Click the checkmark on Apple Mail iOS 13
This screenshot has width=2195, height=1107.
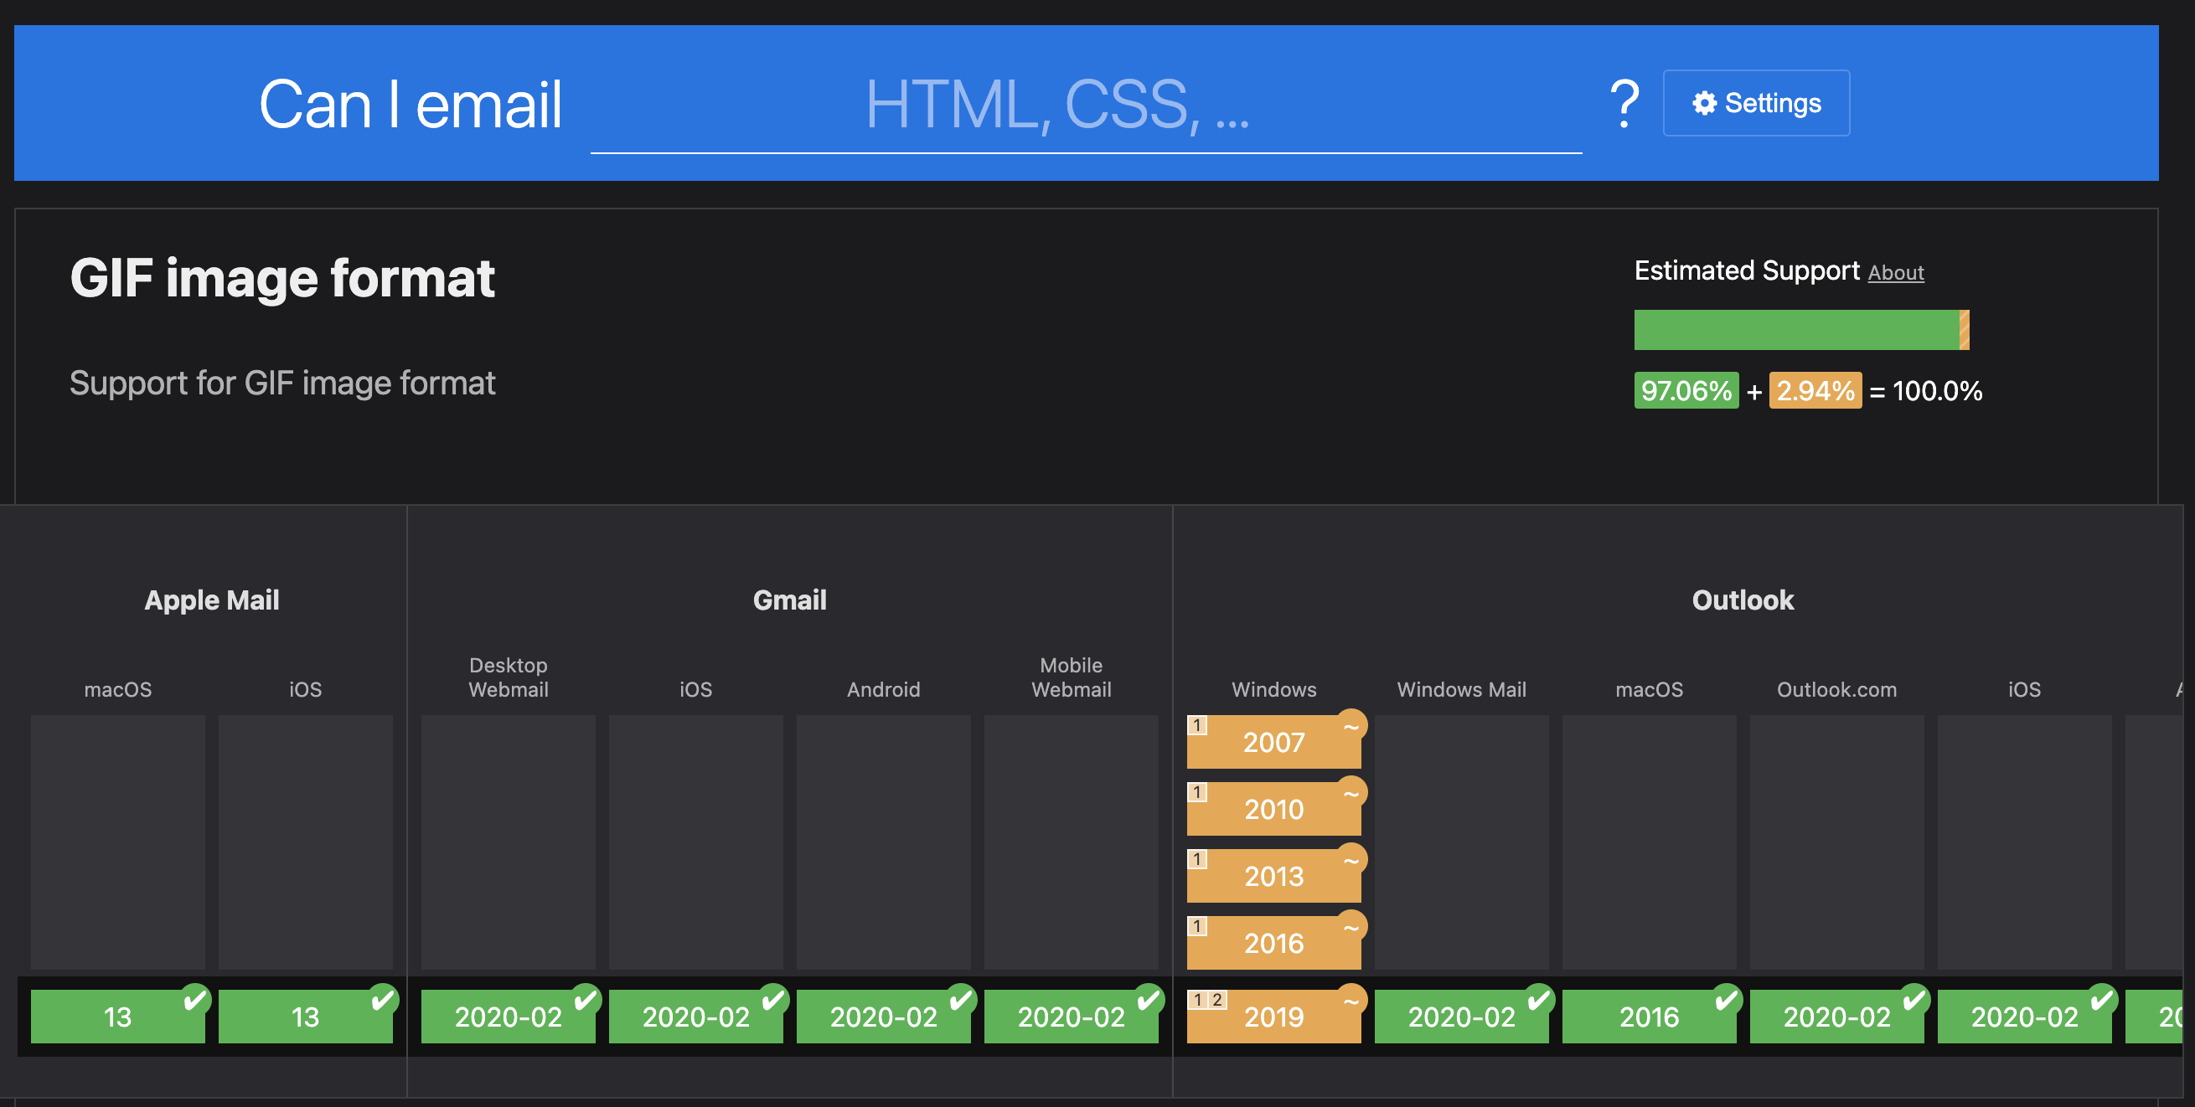383,1000
